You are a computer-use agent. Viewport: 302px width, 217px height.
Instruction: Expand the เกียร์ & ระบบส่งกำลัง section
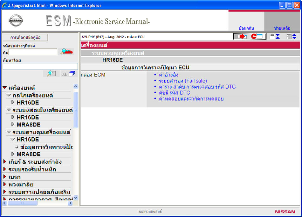point(5,162)
